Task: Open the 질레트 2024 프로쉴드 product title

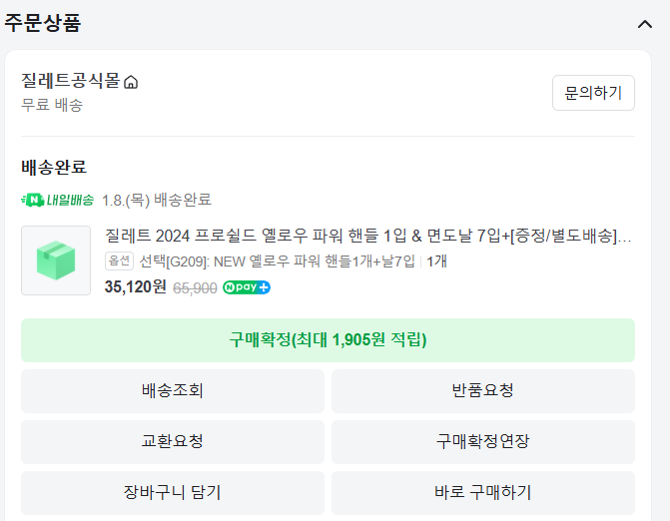Action: [367, 237]
